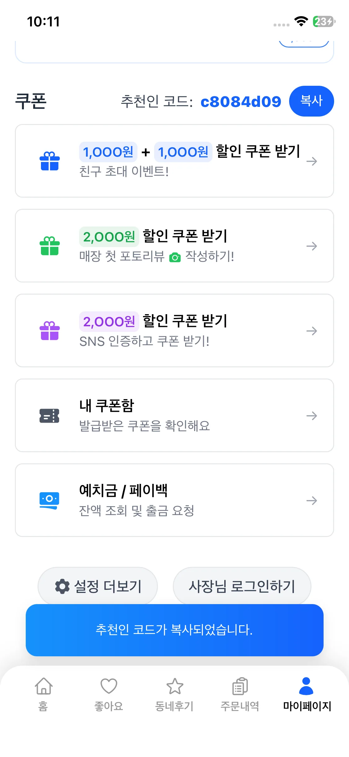
Task: Tap the purple gift icon for SNS coupon
Action: click(x=50, y=331)
